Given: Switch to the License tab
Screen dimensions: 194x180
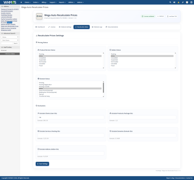Looking at the screenshot, I should click(52, 27).
